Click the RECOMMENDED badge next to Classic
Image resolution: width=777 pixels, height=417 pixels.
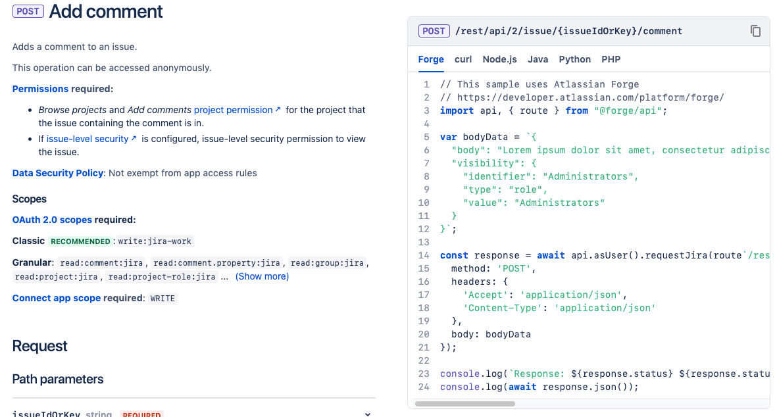click(80, 241)
